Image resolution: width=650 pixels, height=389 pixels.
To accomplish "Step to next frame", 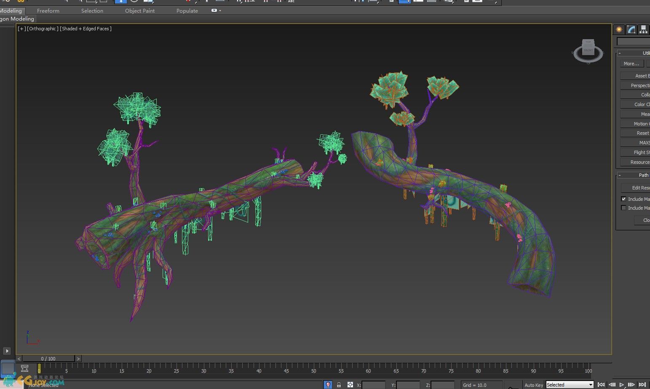I will [x=631, y=385].
